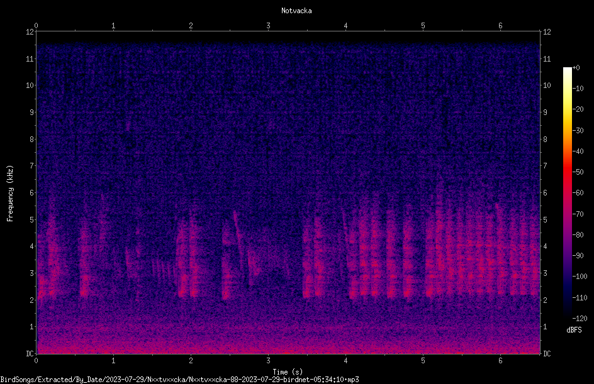
Task: Click the yellow -20 region of color bar
Action: click(x=567, y=109)
